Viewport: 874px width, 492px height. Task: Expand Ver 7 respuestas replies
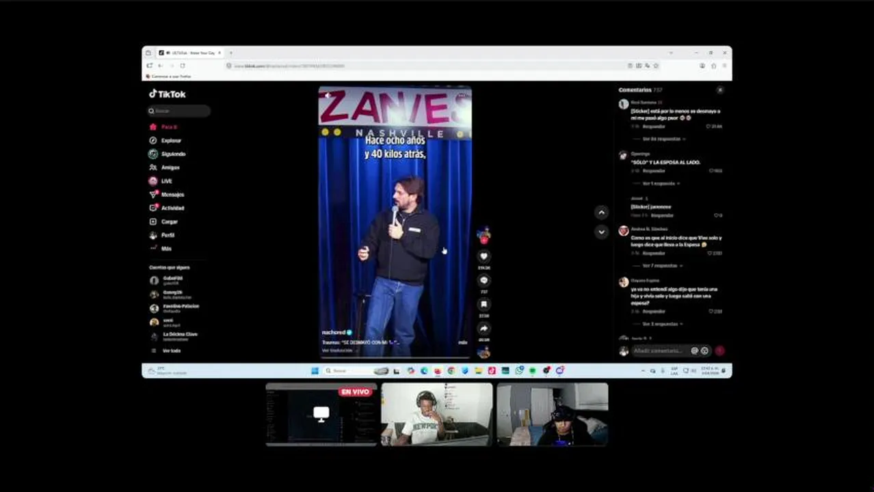(x=661, y=266)
